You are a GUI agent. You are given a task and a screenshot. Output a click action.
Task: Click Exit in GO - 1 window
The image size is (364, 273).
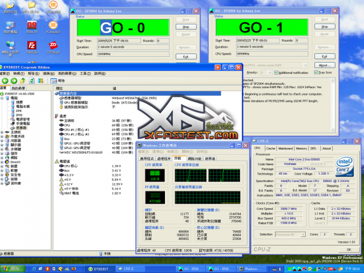(325, 56)
